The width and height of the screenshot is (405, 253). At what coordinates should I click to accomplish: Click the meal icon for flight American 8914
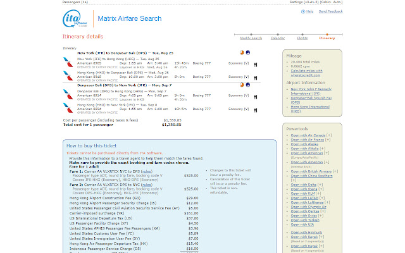(x=256, y=97)
